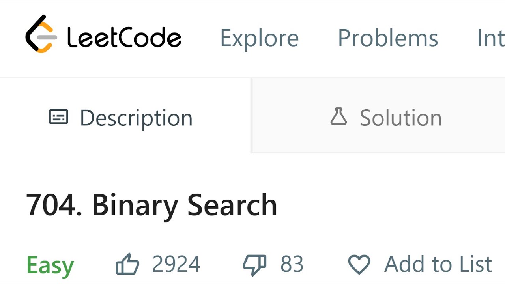This screenshot has height=284, width=505.
Task: Click the green Easy difficulty label
Action: pos(50,265)
